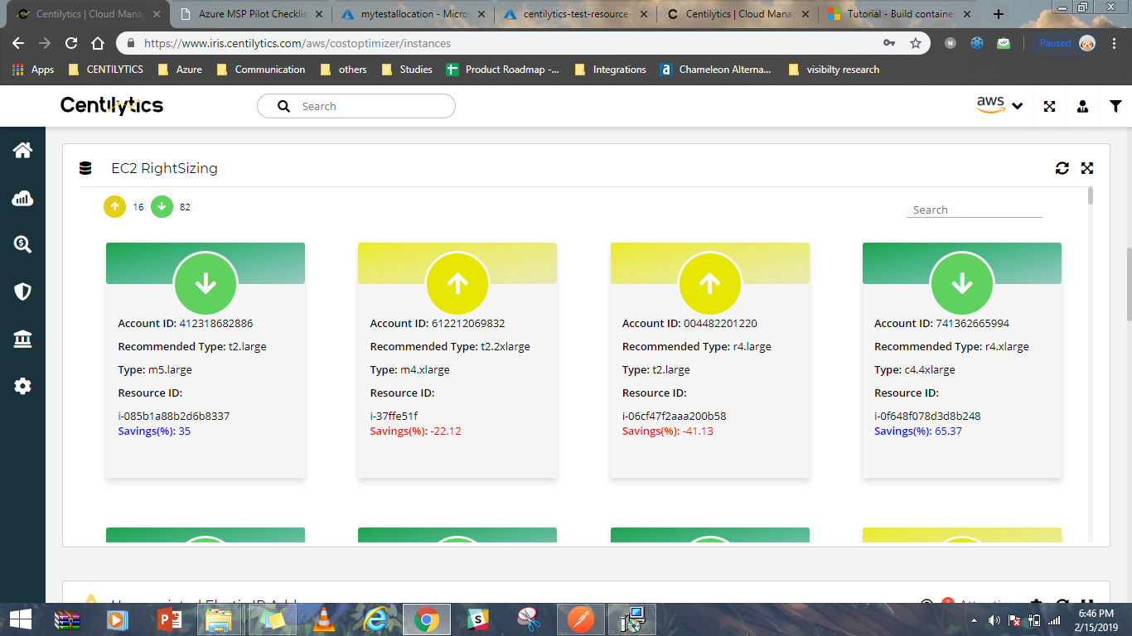Switch to the centilytics-test-resource tab

(x=575, y=14)
